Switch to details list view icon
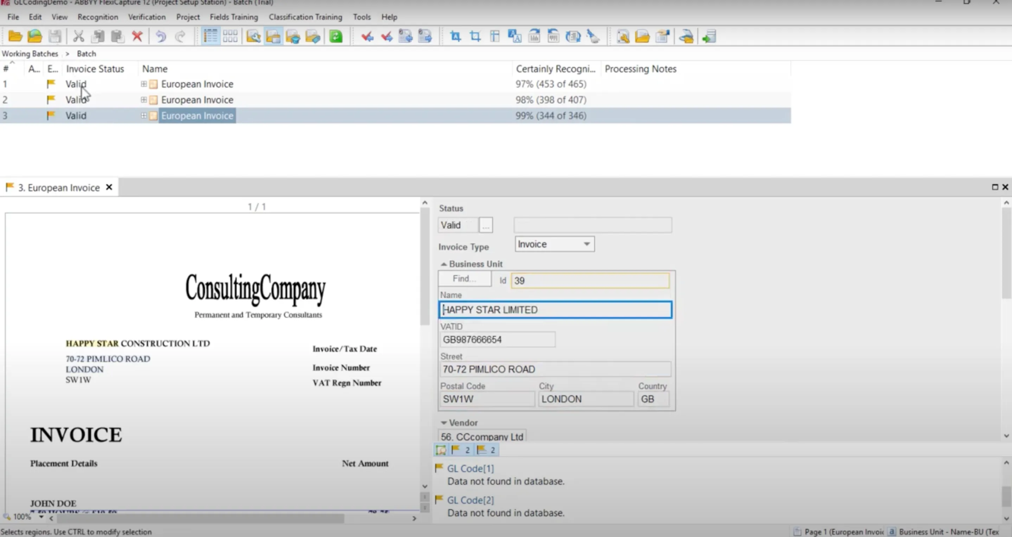 pyautogui.click(x=211, y=37)
